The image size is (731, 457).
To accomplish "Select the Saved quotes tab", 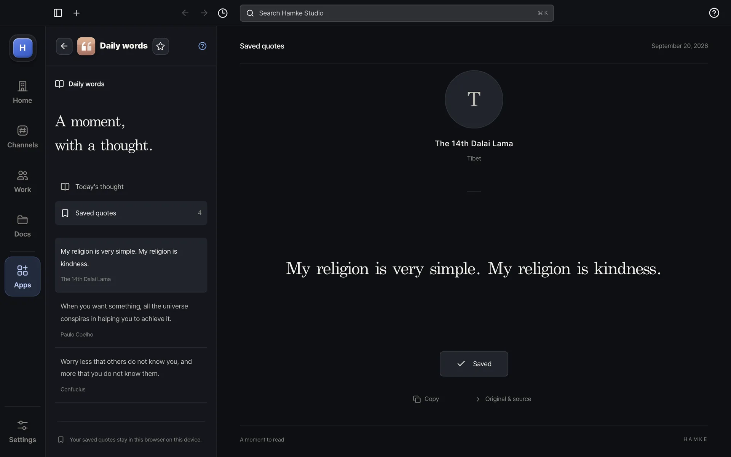I will (x=131, y=213).
